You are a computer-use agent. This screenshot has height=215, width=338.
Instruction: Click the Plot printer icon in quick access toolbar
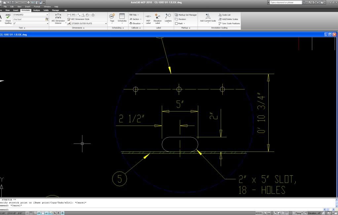(28, 2)
